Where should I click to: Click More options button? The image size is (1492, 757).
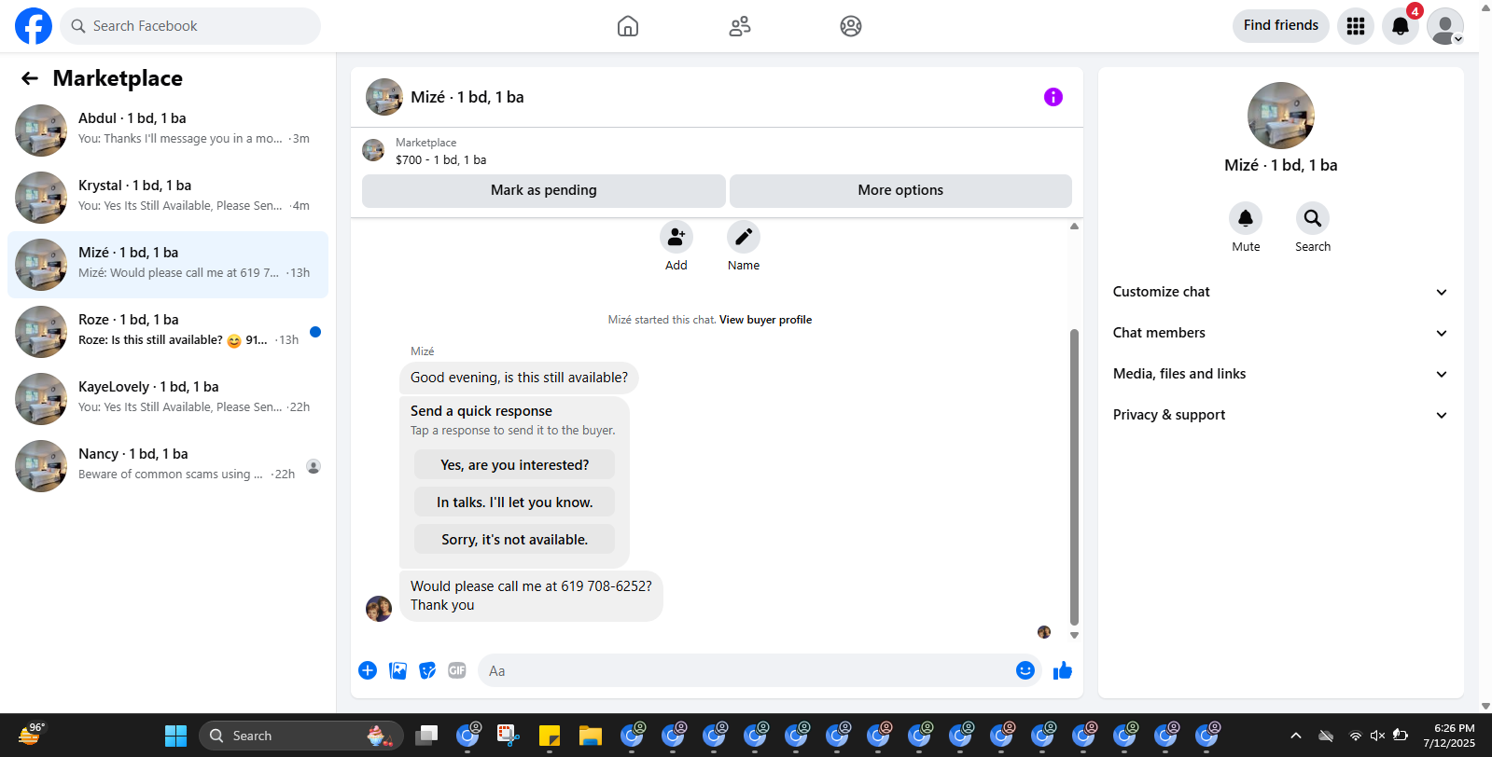click(x=900, y=190)
